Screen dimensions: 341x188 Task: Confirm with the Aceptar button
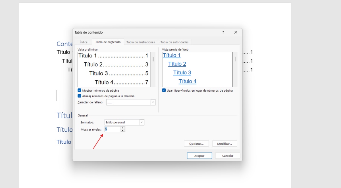point(199,156)
